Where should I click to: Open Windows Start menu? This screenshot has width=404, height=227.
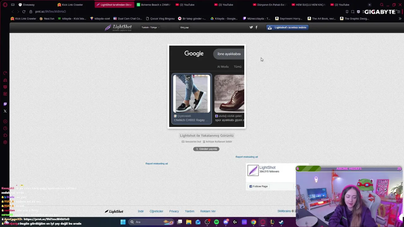123,222
